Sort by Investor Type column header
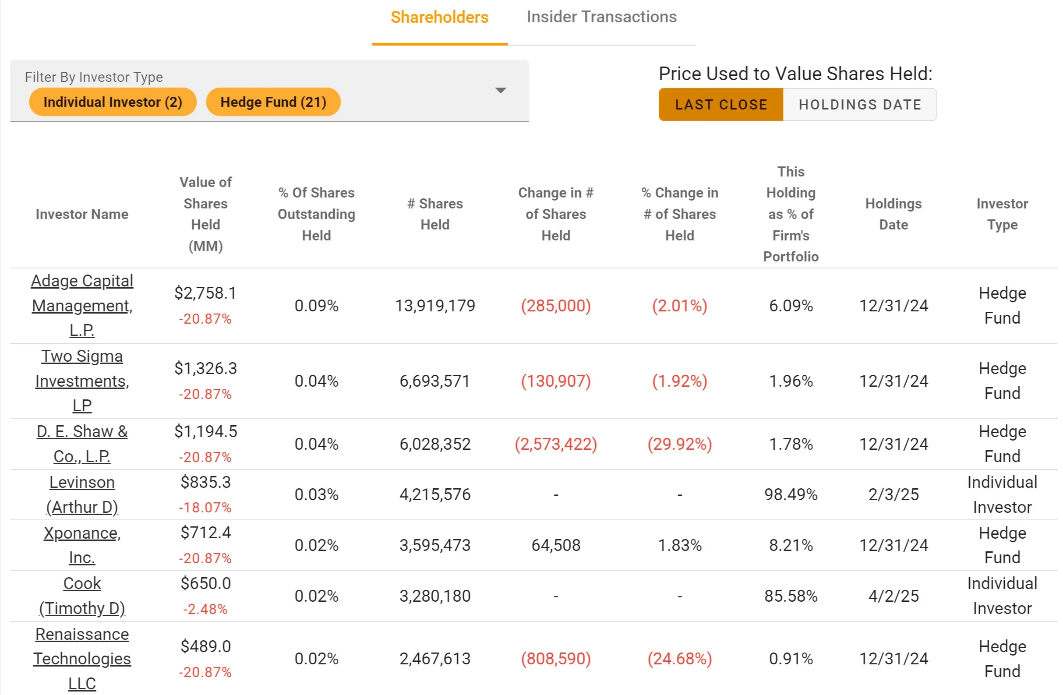 tap(1002, 214)
